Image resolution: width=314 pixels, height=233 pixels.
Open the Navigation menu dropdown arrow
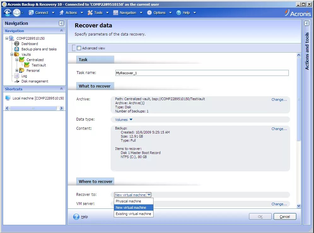pos(141,13)
